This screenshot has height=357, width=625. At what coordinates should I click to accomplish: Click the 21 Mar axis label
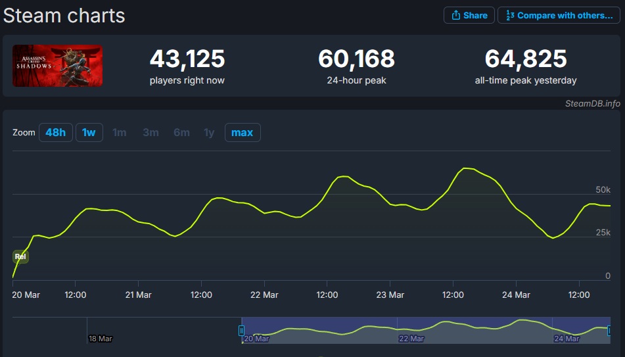(x=138, y=295)
